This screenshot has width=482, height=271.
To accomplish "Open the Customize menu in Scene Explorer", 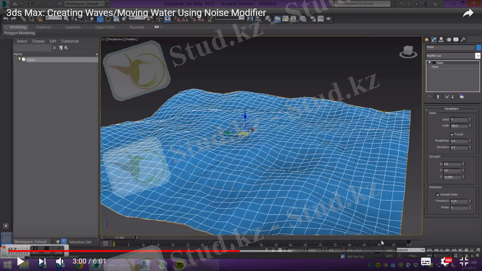I will click(70, 41).
